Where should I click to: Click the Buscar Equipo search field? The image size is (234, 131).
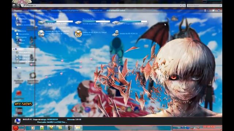(x=204, y=5)
